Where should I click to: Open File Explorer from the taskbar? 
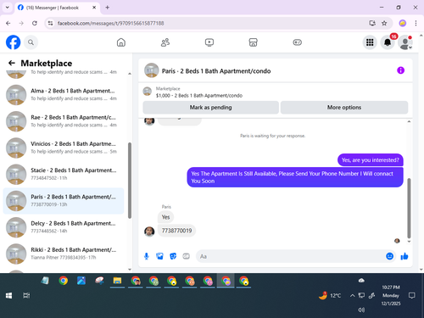tap(117, 281)
